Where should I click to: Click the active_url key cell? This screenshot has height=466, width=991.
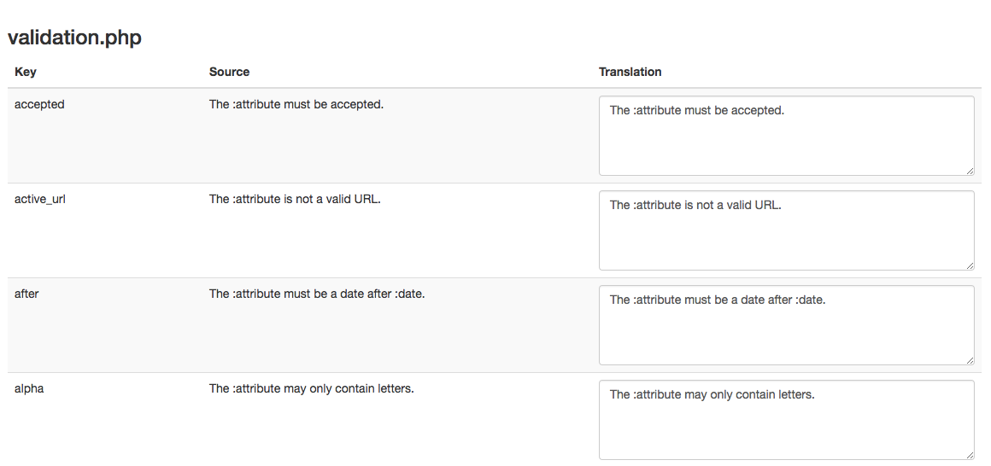coord(40,199)
